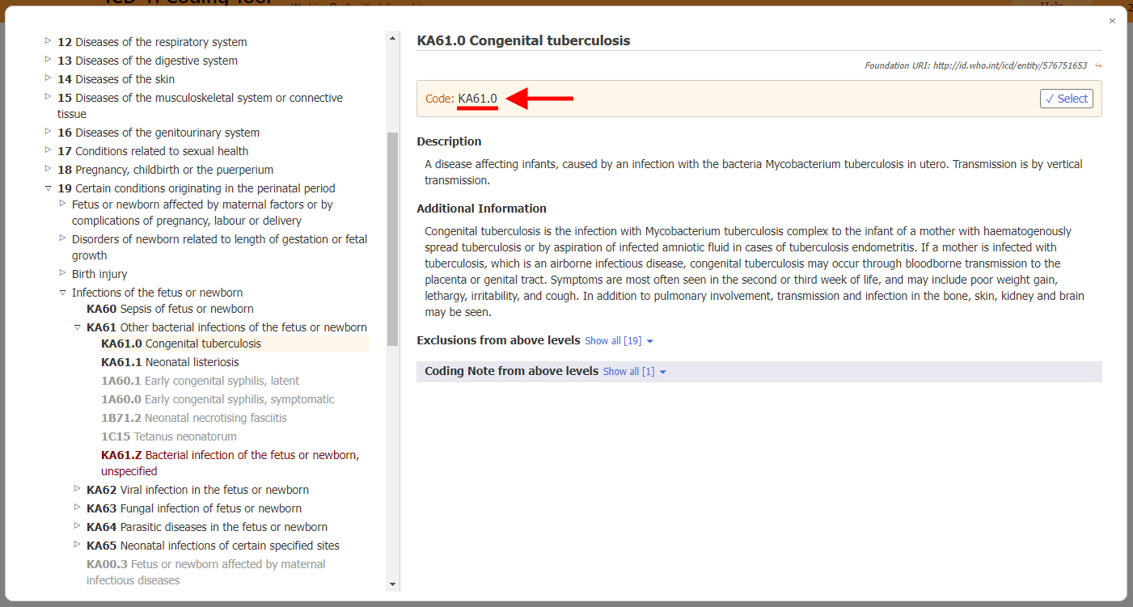The width and height of the screenshot is (1133, 607).
Task: Expand KA65 Neonatal infections of specified sites
Action: (77, 546)
